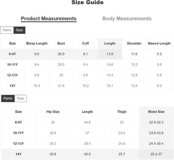Click the Hip Size column header

click(x=53, y=112)
